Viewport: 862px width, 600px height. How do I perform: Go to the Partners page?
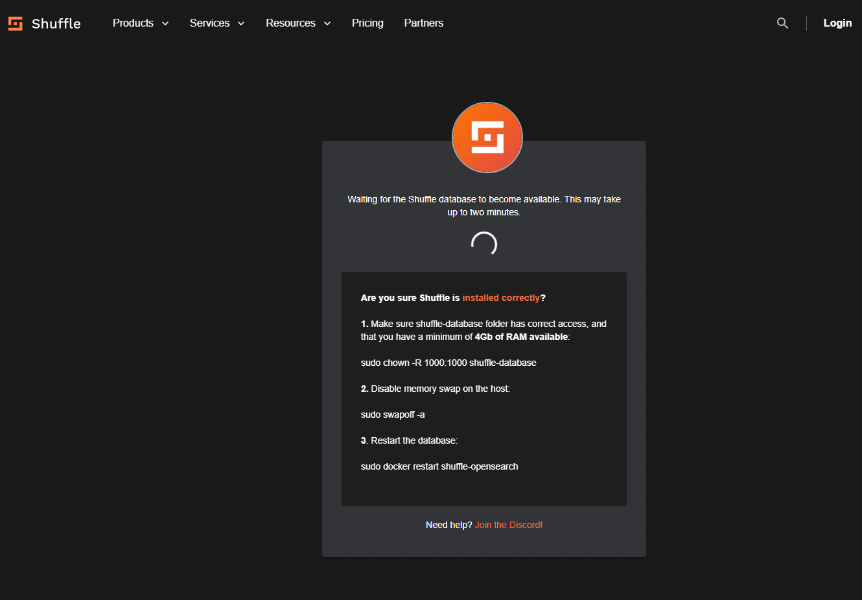pyautogui.click(x=424, y=23)
